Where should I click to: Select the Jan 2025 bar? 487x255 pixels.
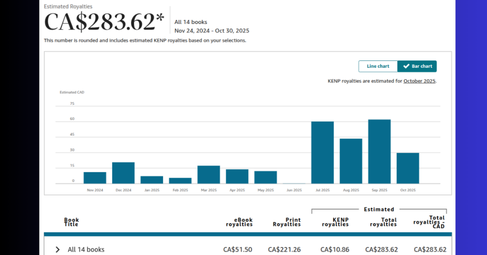(152, 180)
